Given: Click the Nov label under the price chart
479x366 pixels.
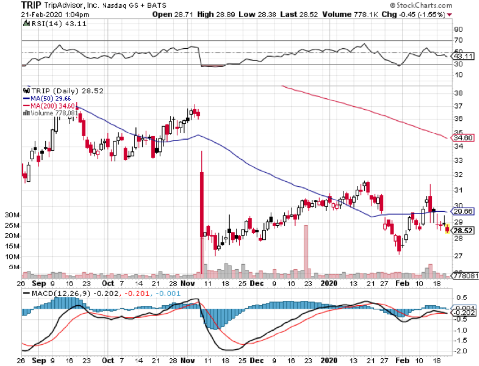Looking at the screenshot, I should click(x=188, y=284).
